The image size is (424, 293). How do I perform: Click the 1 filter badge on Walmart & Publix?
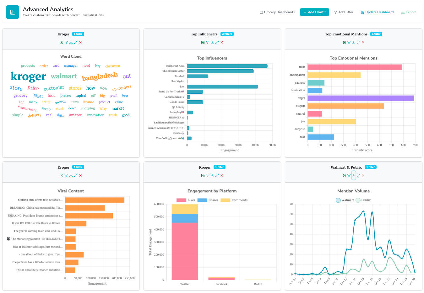tap(371, 167)
